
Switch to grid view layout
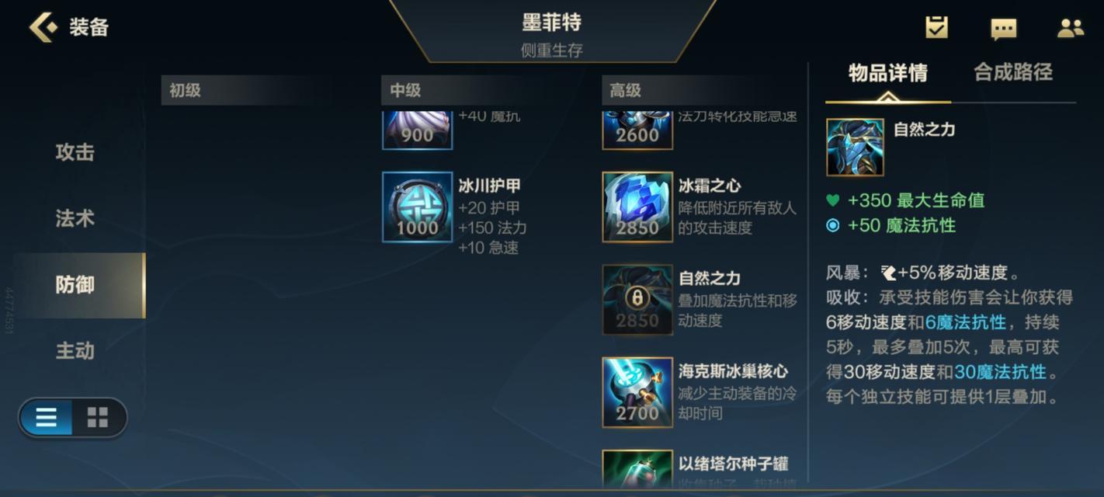(98, 418)
